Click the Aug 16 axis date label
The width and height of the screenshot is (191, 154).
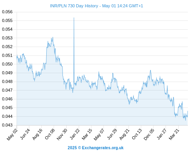(x=37, y=134)
